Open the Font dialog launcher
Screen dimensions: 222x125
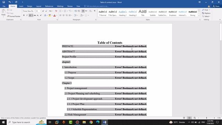[57, 20]
